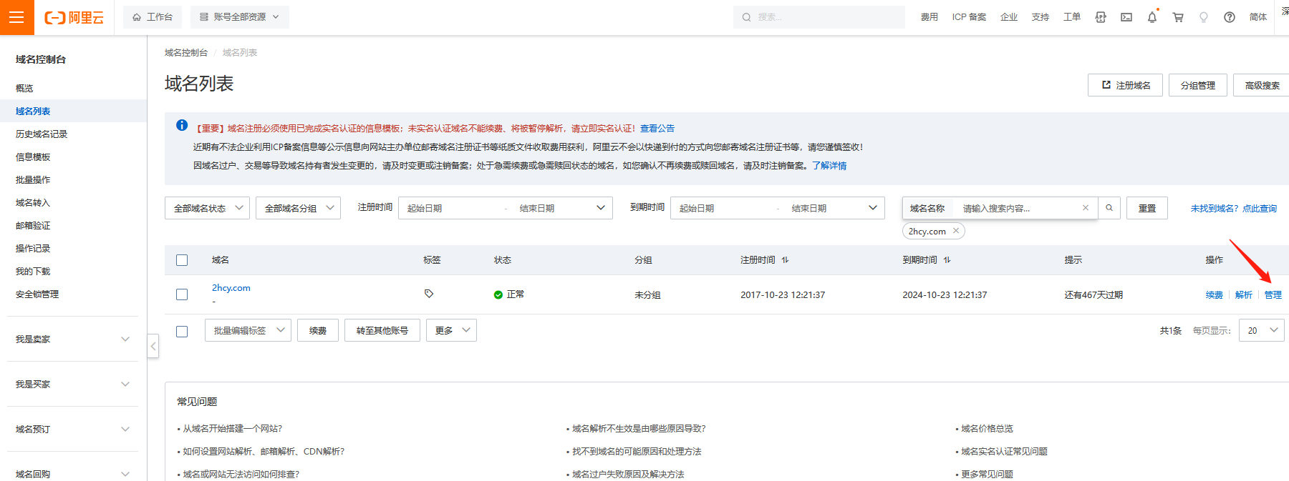Open the Cloud Shell terminal icon

click(x=1126, y=17)
